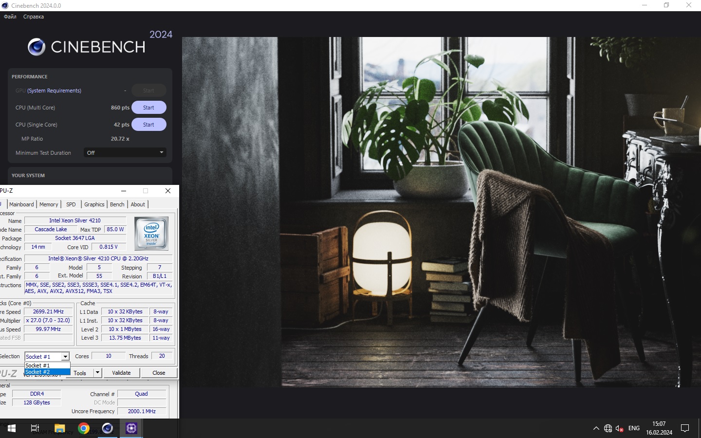Viewport: 701px width, 438px height.
Task: Open the Справка menu
Action: coord(34,17)
